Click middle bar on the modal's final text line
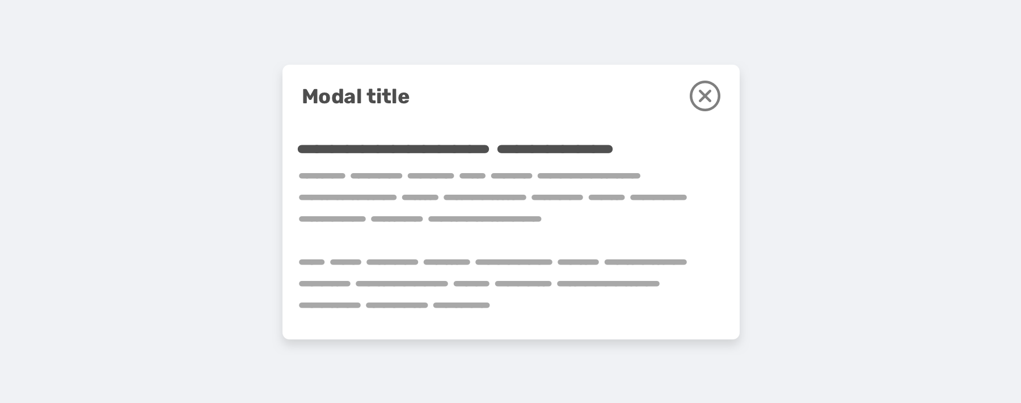 coord(396,305)
